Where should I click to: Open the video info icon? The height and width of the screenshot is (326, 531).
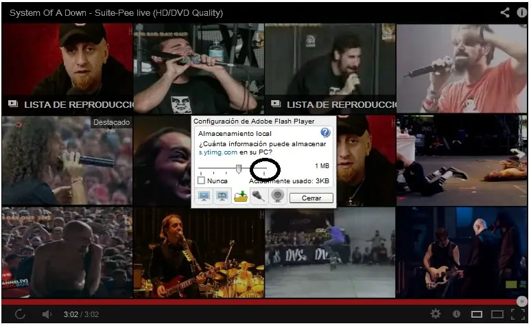521,12
